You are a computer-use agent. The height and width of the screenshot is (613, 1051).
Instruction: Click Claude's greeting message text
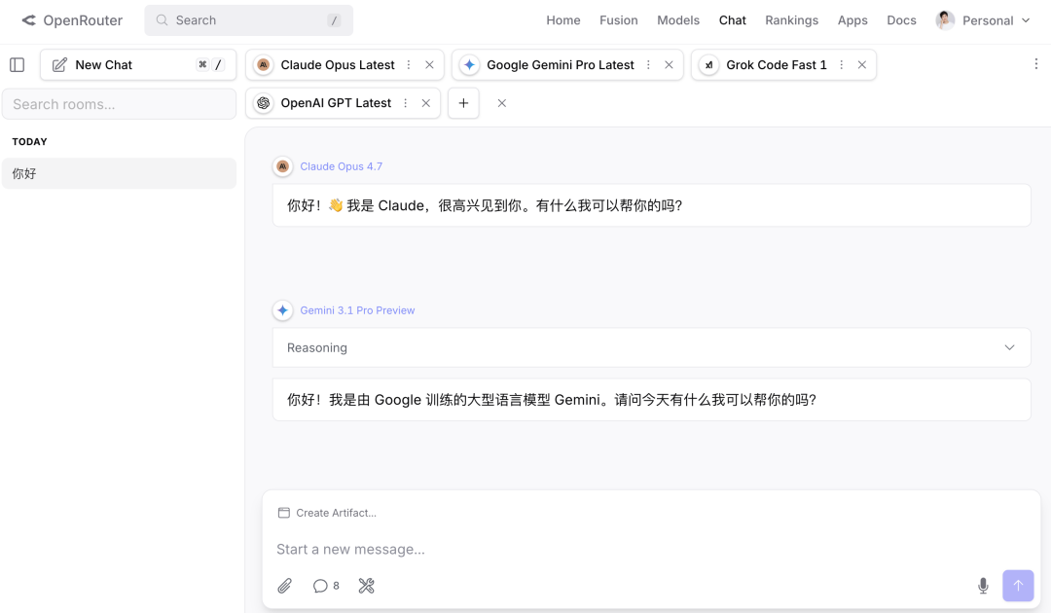pyautogui.click(x=485, y=205)
